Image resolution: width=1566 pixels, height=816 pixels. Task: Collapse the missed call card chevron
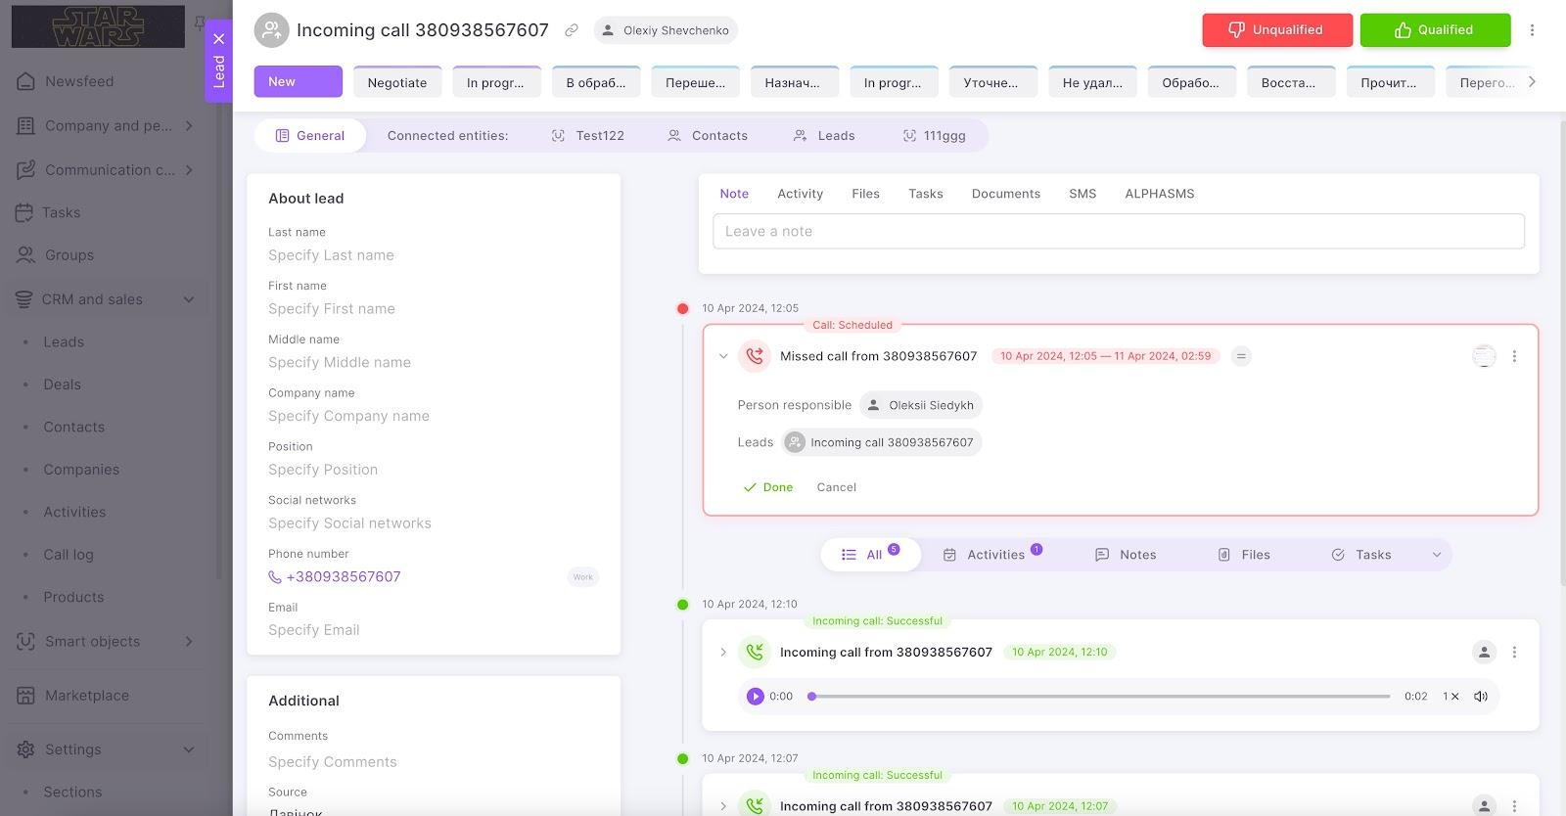(723, 356)
